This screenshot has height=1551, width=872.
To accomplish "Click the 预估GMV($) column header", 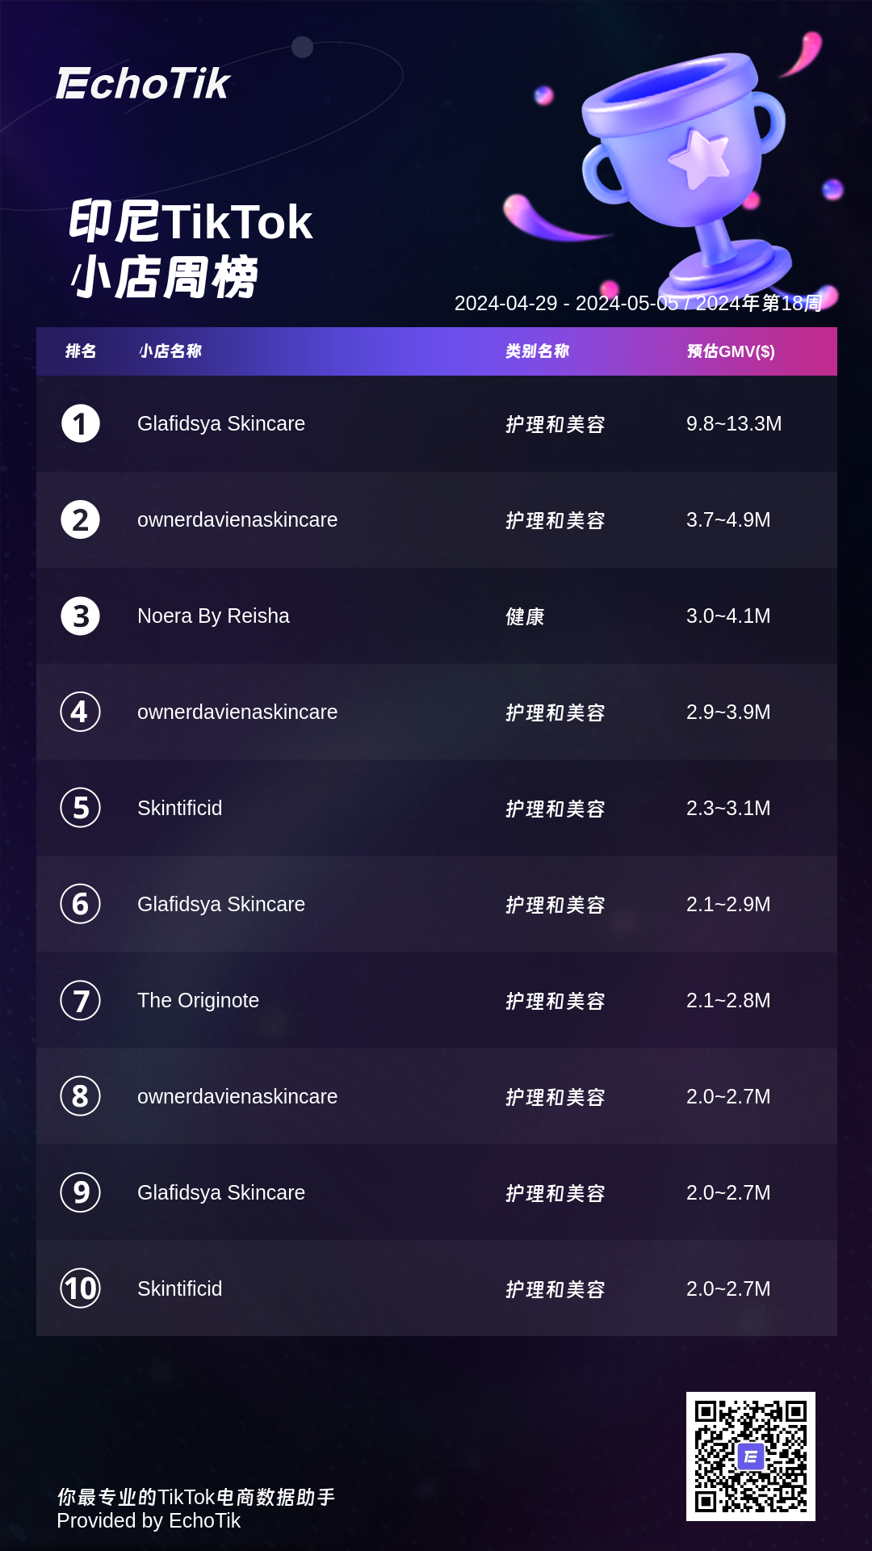I will [731, 351].
